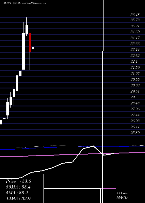Click the 12MA : 32.9 readout
Viewport: 145px width, 203px height.
[18, 198]
